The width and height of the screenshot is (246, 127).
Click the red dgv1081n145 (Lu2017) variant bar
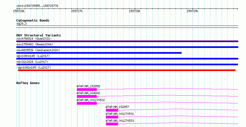pyautogui.click(x=127, y=70)
